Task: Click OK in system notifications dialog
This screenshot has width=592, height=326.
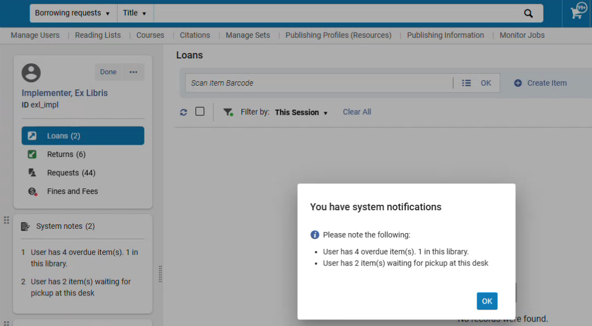Action: pos(487,301)
